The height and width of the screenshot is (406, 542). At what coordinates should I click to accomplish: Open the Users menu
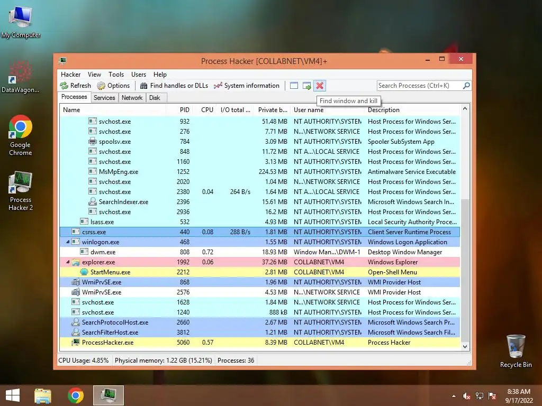(x=138, y=74)
